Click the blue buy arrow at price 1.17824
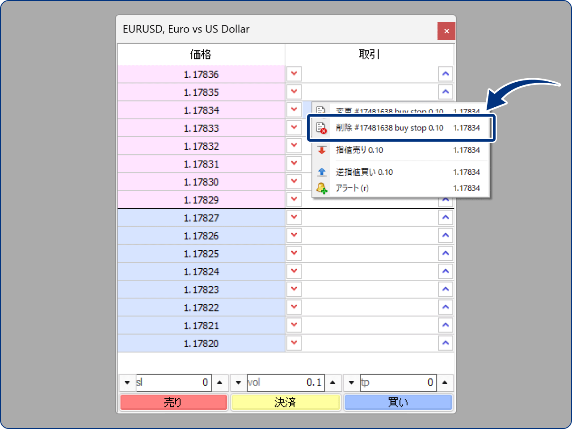The height and width of the screenshot is (429, 572). (446, 271)
